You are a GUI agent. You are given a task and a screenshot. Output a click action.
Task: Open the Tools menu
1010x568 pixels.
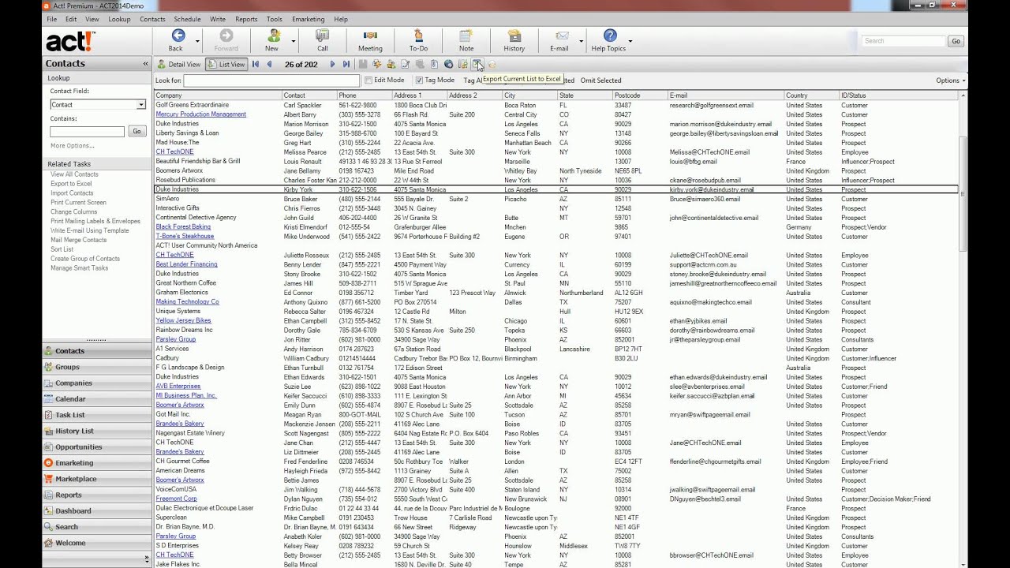click(275, 19)
